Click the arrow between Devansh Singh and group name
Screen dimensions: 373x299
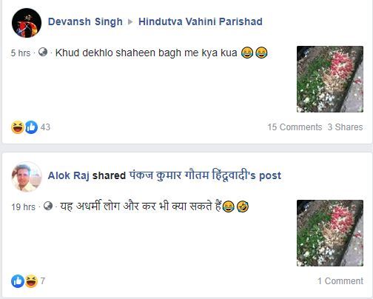pos(130,22)
